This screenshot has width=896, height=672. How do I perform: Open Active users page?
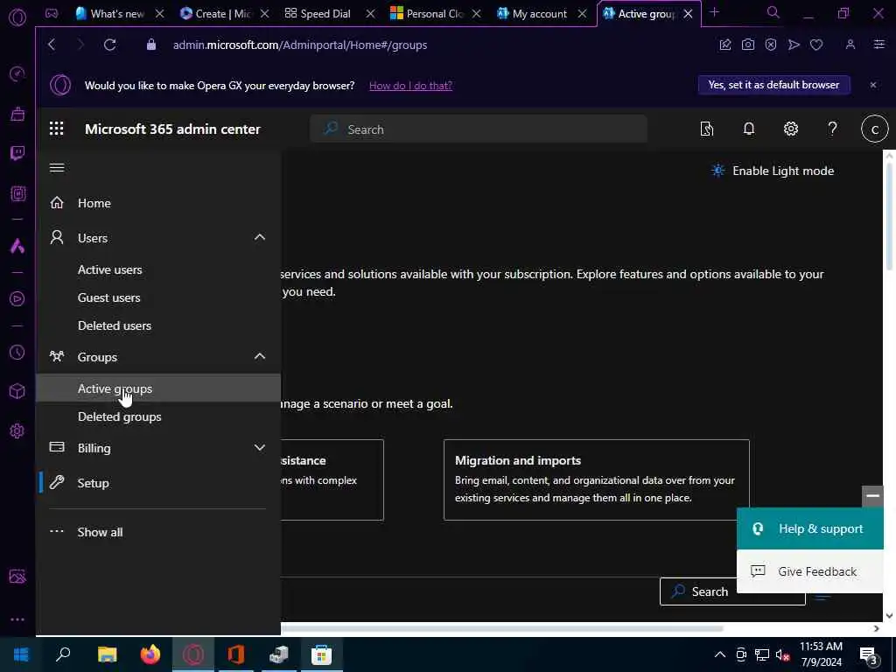coord(109,269)
